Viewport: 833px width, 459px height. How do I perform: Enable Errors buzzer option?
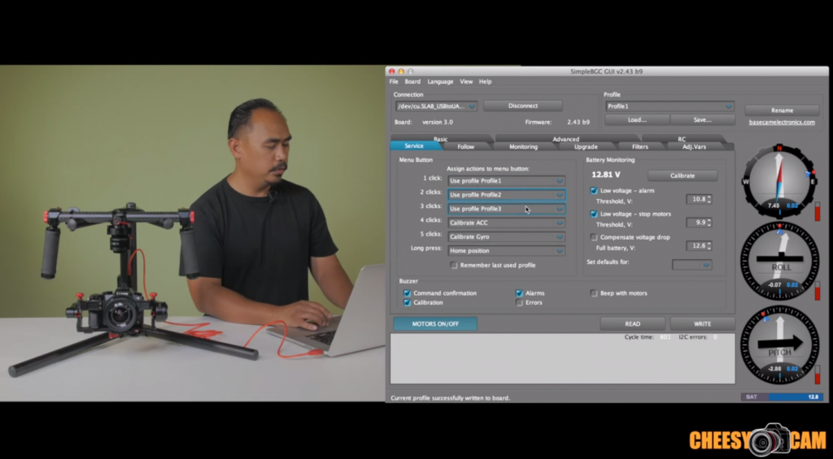tap(519, 302)
